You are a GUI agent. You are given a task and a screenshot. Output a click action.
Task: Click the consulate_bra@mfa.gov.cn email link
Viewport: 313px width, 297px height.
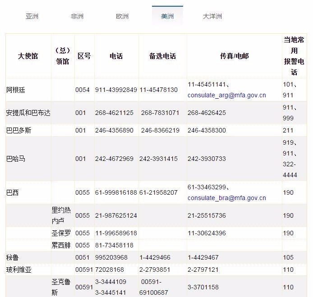click(x=227, y=198)
